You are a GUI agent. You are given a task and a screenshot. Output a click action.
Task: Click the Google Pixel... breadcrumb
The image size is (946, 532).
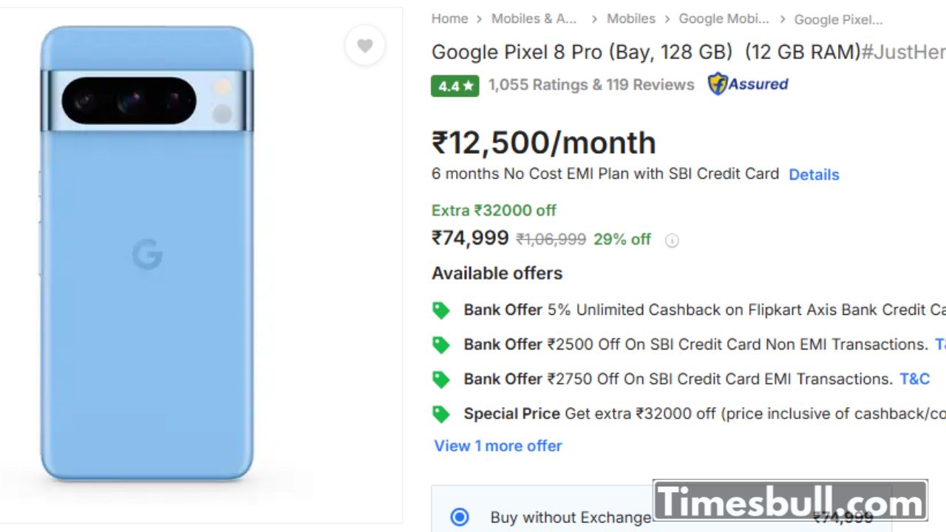click(x=838, y=19)
